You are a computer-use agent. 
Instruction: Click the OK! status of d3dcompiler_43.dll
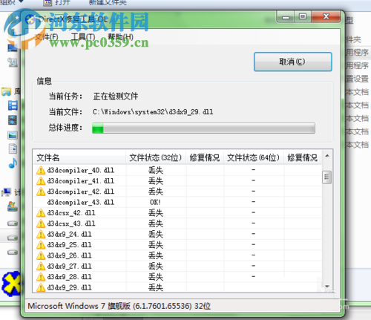click(x=155, y=202)
